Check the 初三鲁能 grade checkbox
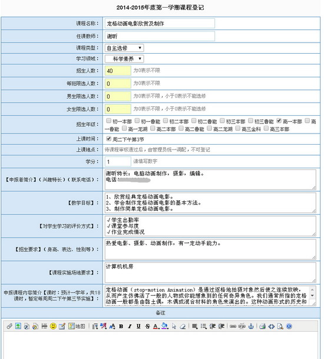 click(250, 120)
